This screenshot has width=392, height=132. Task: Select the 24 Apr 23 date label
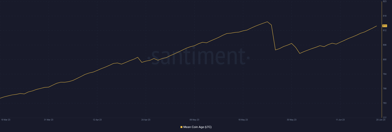[x=146, y=119]
